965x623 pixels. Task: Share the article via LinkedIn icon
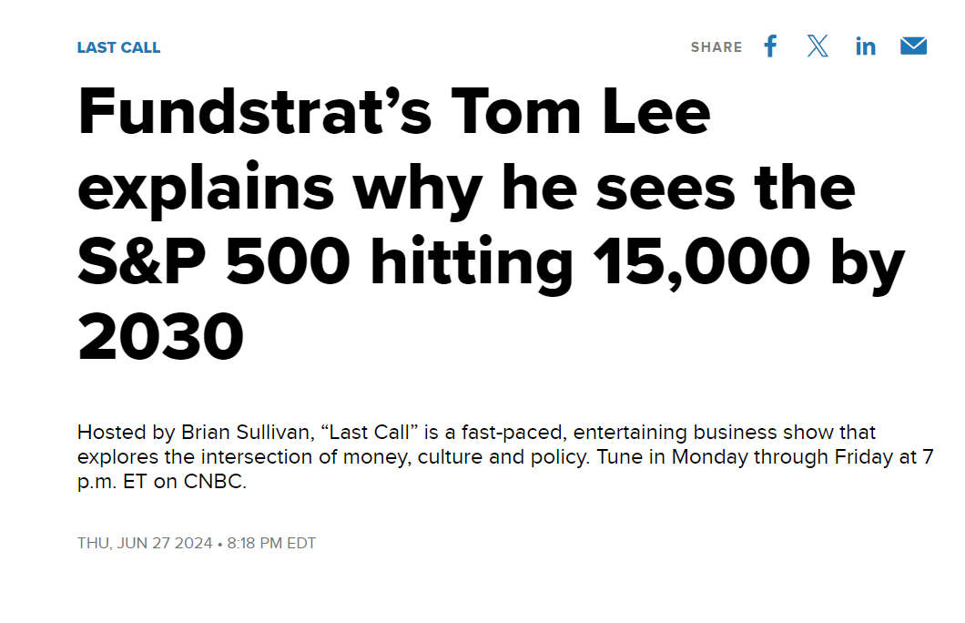click(x=865, y=46)
